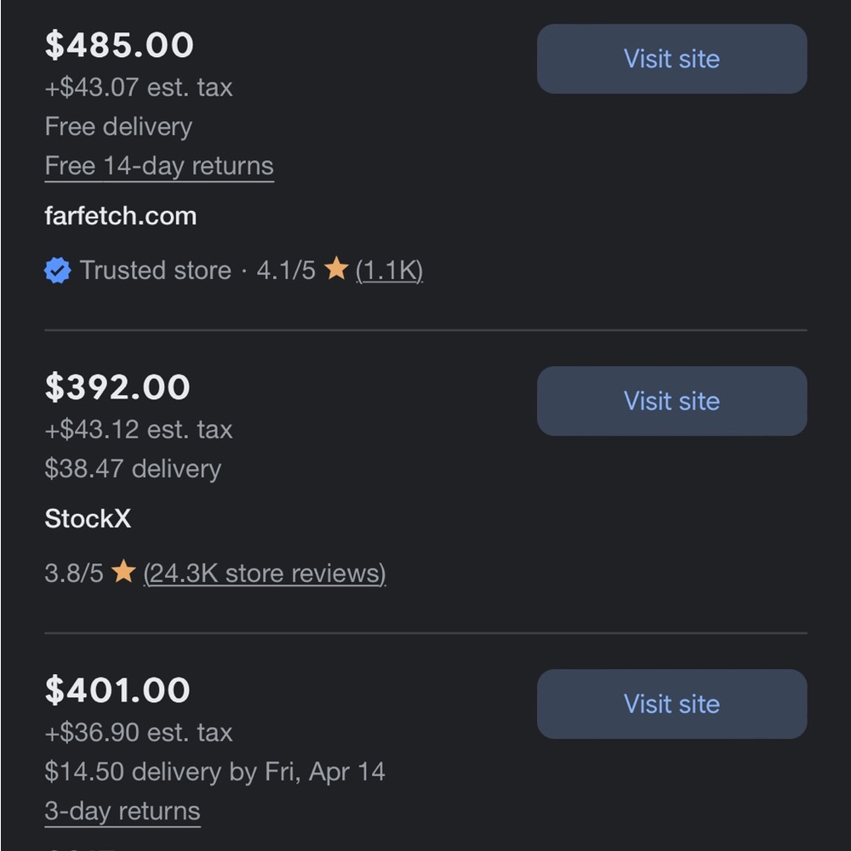Open the Free 14-day returns policy link
The image size is (851, 851).
(x=159, y=166)
